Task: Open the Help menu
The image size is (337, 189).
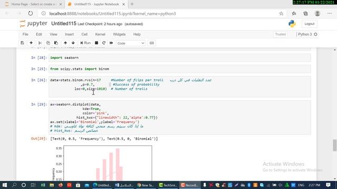Action: point(137,34)
